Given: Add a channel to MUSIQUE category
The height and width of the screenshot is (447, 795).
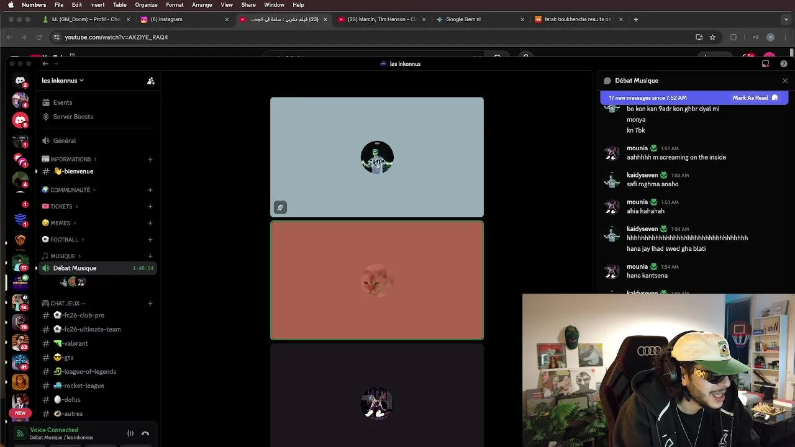Looking at the screenshot, I should click(x=150, y=256).
